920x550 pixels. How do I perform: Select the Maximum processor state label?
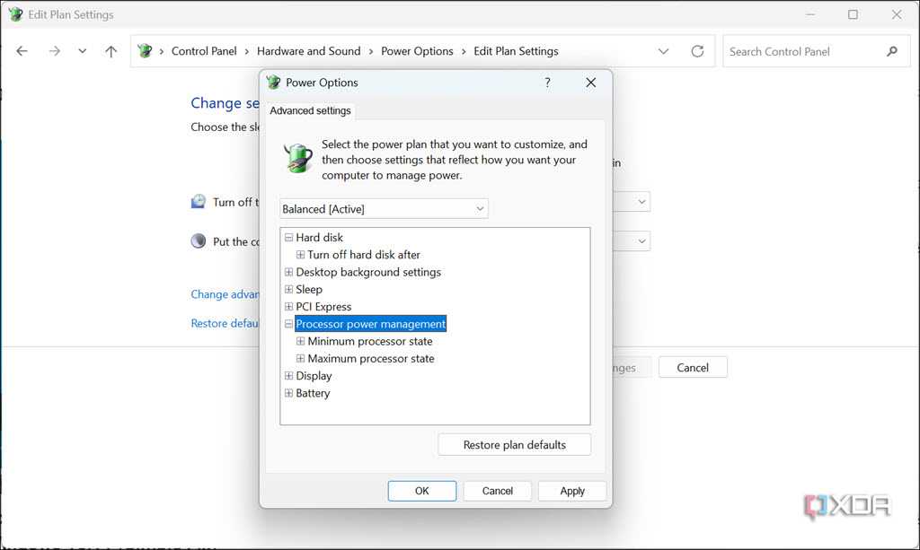pyautogui.click(x=371, y=359)
